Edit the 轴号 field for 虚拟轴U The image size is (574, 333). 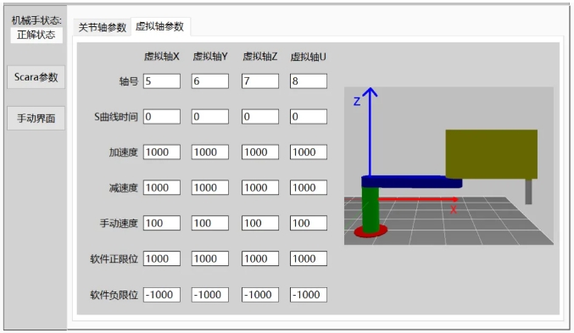click(x=309, y=81)
